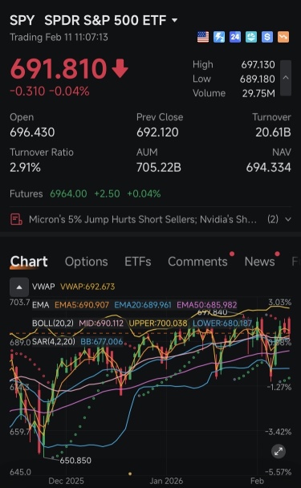Open the Comments tab
301x488 pixels.
click(x=198, y=262)
